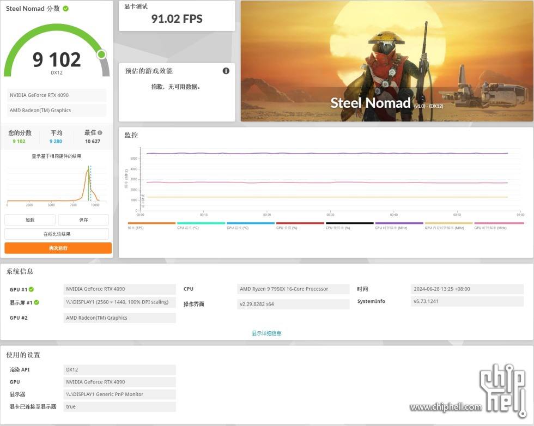Click the Steel Nomad banner image
The height and width of the screenshot is (426, 534).
(x=386, y=61)
